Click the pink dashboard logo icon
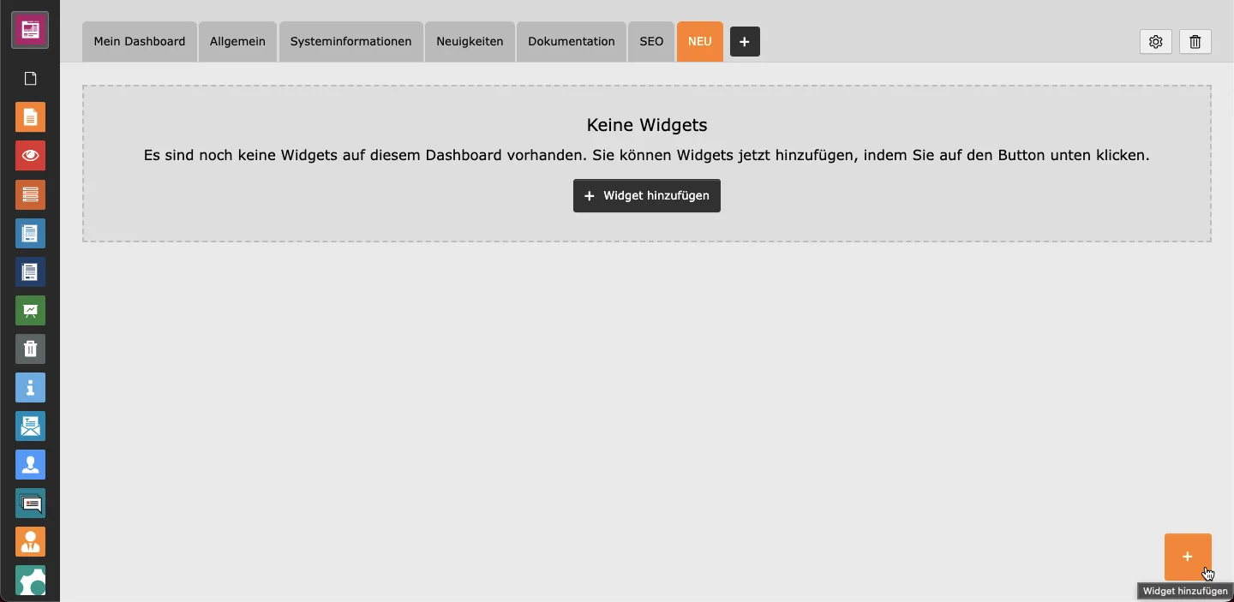This screenshot has height=602, width=1234. pyautogui.click(x=30, y=29)
